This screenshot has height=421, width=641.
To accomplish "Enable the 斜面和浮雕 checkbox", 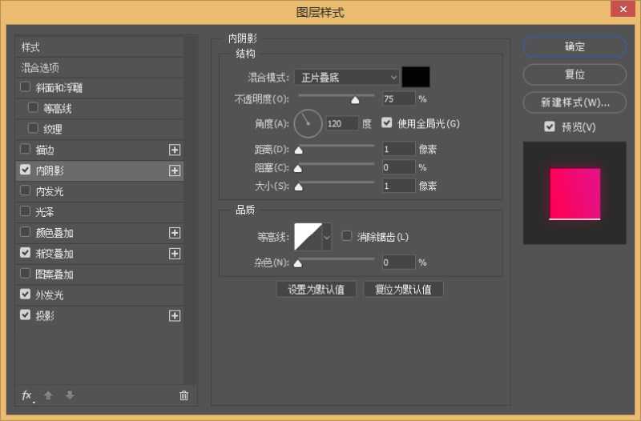I will pos(26,87).
